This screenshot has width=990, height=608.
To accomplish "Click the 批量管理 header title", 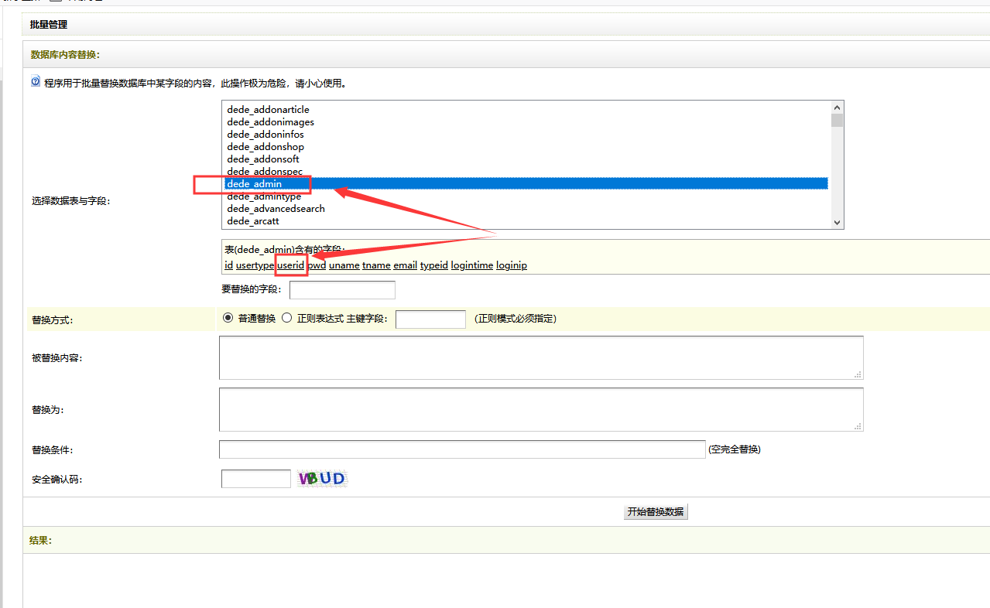I will point(49,25).
